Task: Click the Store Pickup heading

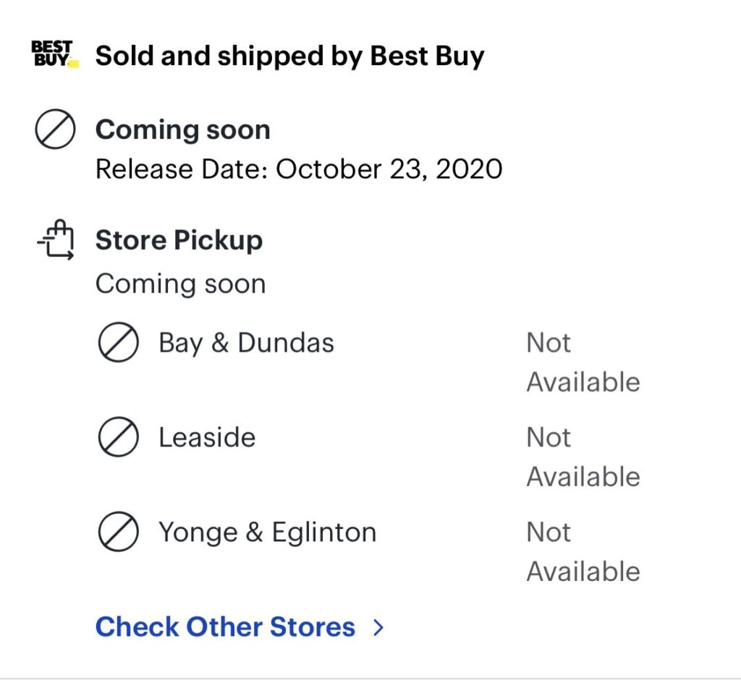Action: [179, 240]
